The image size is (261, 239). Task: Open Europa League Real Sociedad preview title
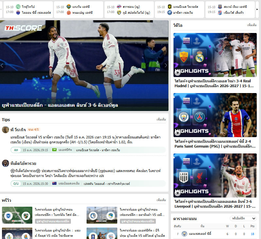coord(57,233)
